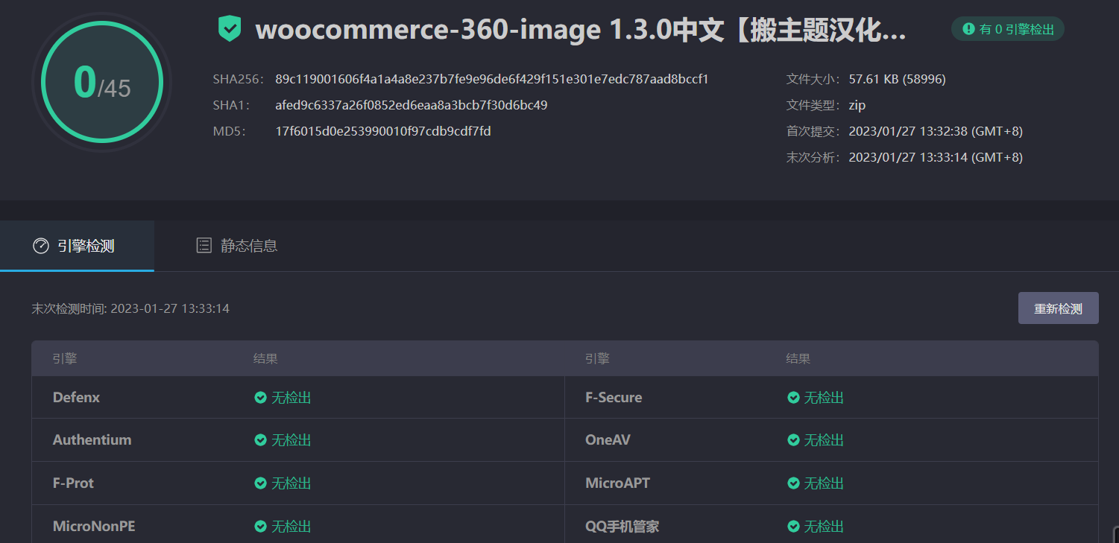Click the file title woocommerce-360-image
This screenshot has width=1119, height=543.
[x=581, y=30]
